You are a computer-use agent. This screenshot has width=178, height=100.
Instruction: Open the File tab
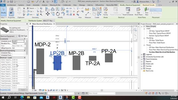click(3, 5)
